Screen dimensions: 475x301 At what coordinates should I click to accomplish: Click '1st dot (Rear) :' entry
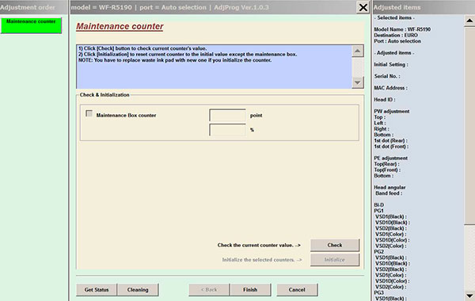(x=391, y=141)
